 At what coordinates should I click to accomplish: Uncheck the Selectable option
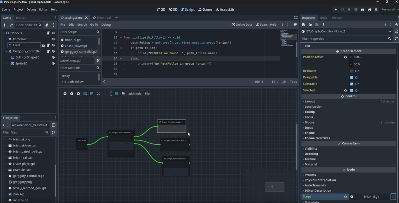[x=352, y=84]
